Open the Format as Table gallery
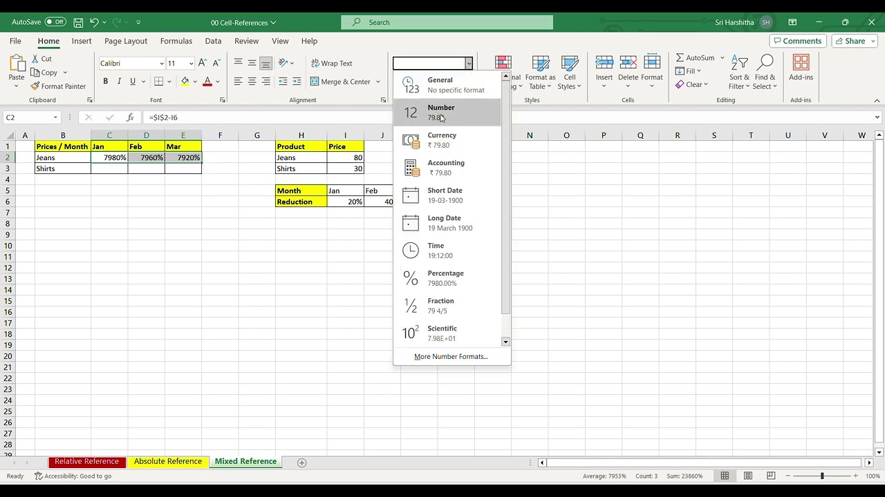Viewport: 885px width, 497px height. coord(540,72)
